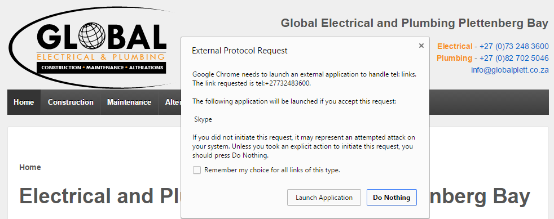Tick the Remember my choice checkbox
Screen dimensions: 554x219
[197, 171]
